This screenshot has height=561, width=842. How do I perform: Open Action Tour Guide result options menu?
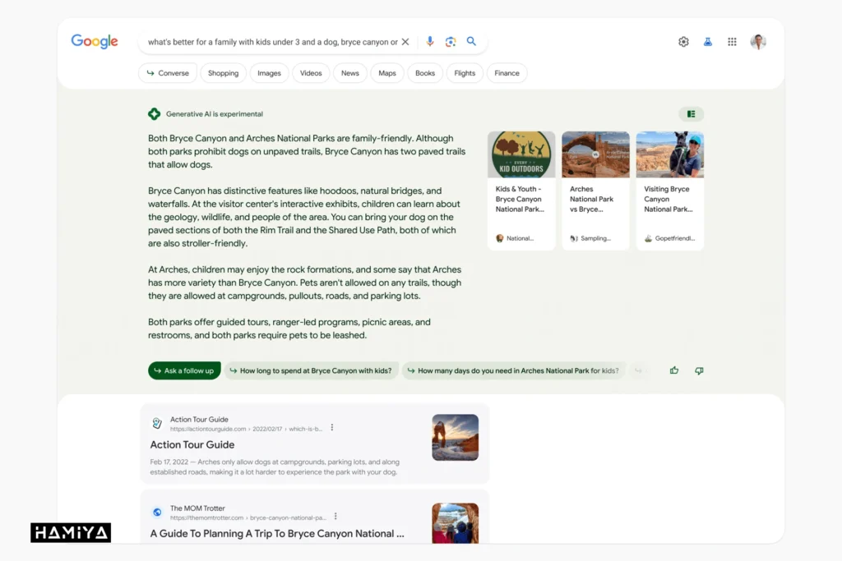(332, 427)
